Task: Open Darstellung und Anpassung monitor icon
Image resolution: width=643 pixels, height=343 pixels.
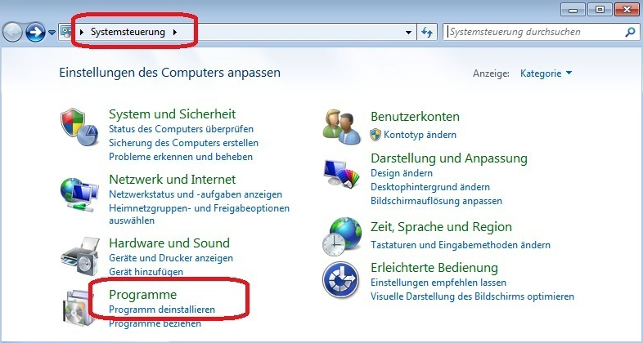Action: pos(342,174)
